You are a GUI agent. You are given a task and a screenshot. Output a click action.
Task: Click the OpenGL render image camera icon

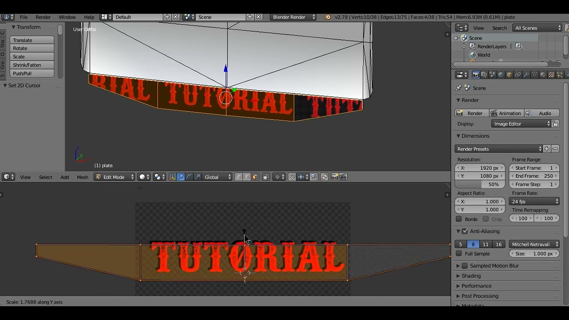[335, 177]
